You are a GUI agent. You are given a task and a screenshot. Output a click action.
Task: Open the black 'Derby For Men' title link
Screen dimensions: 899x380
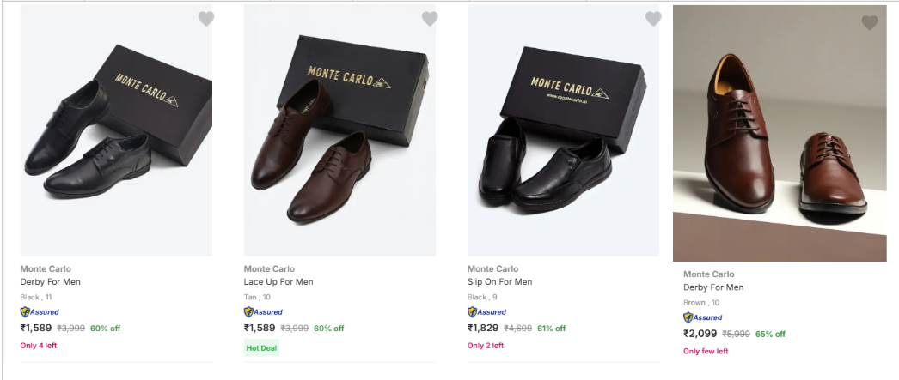click(x=50, y=282)
